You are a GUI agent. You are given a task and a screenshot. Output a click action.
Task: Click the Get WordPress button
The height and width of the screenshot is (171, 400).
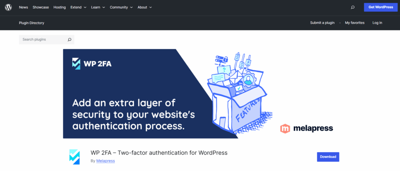(380, 7)
